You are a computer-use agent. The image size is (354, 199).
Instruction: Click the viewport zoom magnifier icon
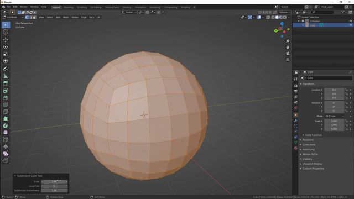pos(288,41)
